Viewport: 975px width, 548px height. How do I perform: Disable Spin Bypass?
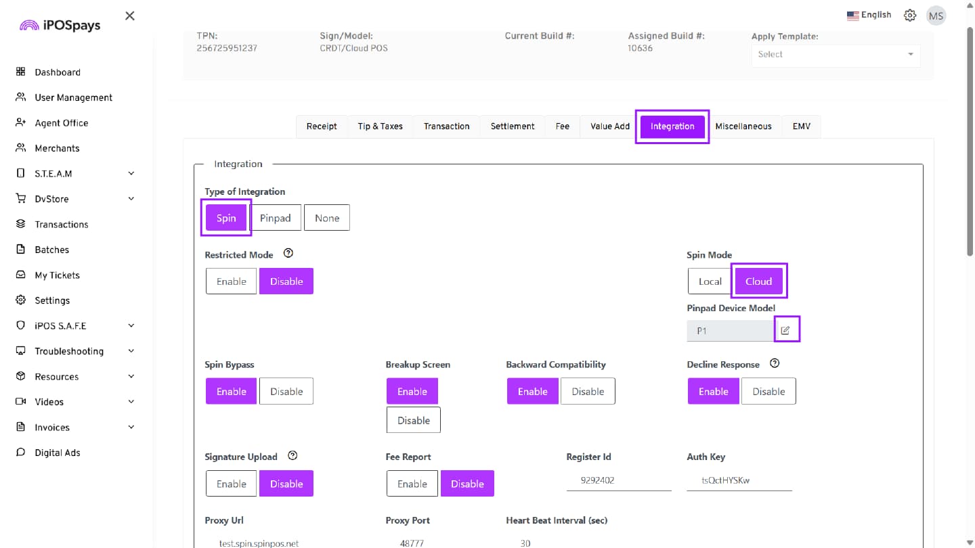286,392
